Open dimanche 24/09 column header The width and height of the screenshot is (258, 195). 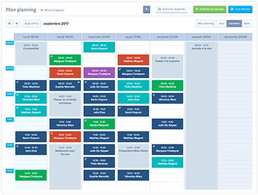coord(236,37)
